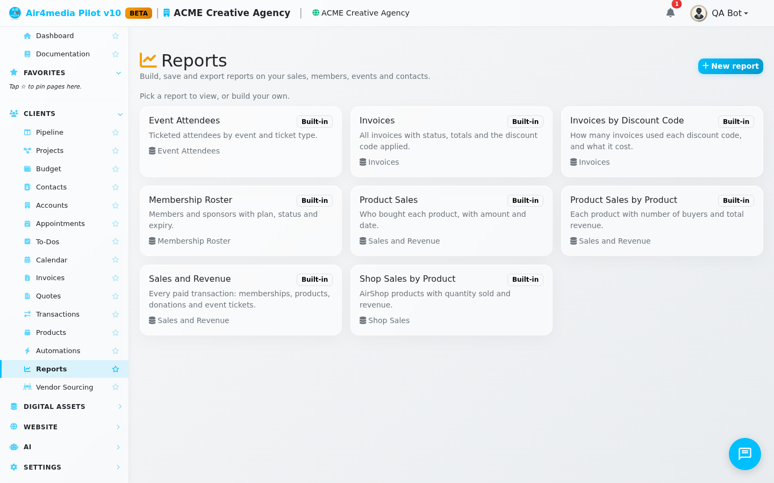This screenshot has width=774, height=483.
Task: Click the Budget wallet icon
Action: (x=27, y=169)
